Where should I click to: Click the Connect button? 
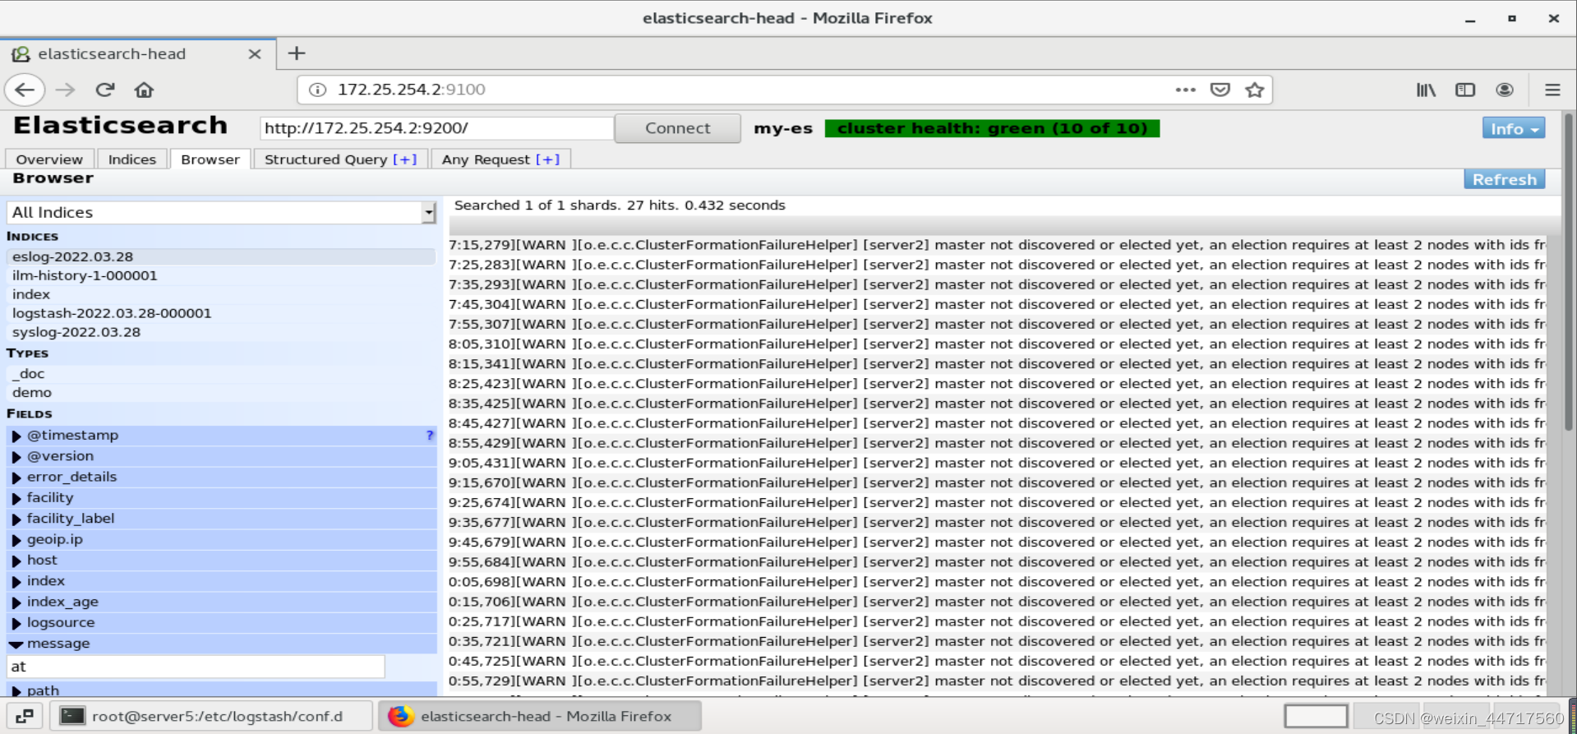tap(677, 128)
